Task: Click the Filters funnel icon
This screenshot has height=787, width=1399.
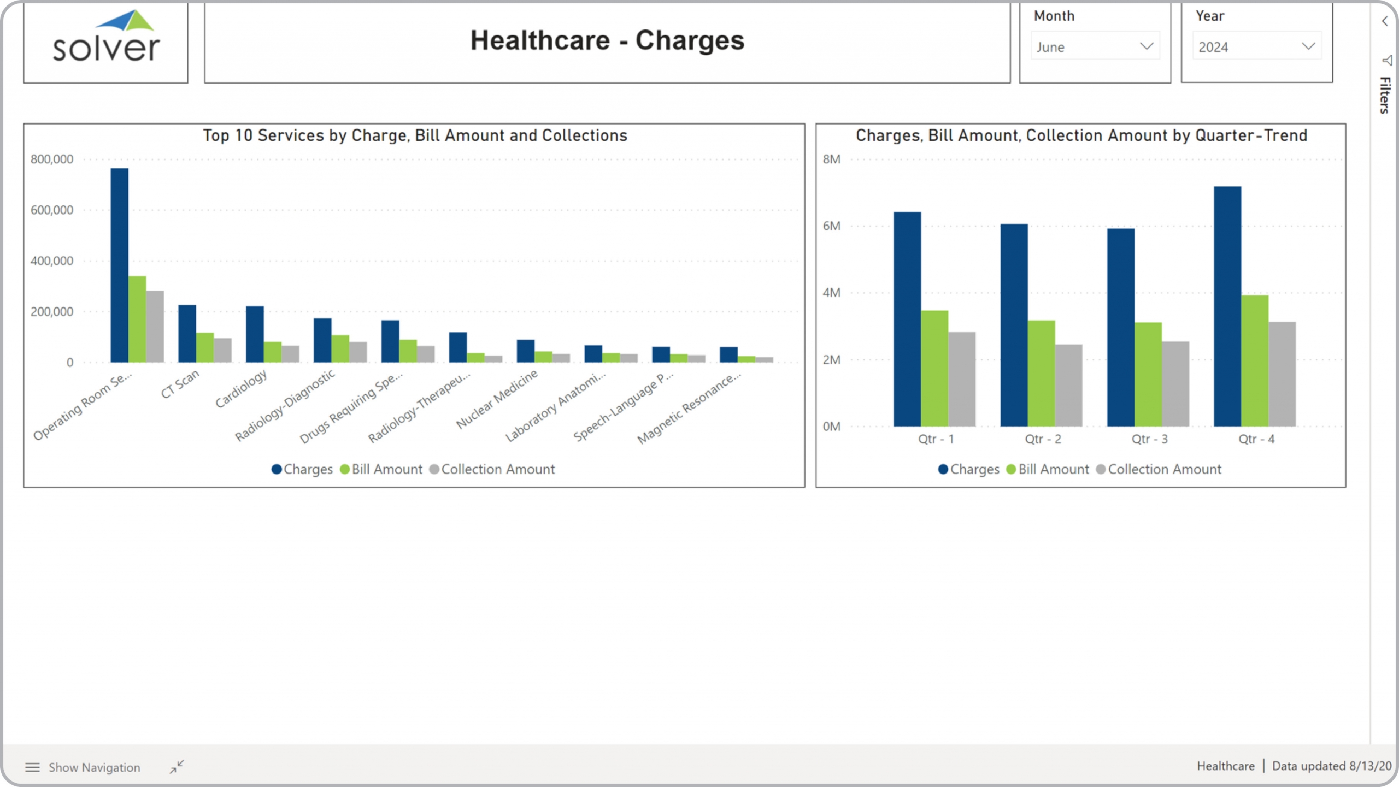Action: tap(1387, 60)
